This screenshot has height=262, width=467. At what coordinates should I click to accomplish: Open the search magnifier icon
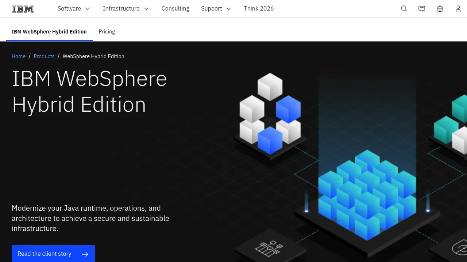[x=404, y=9]
